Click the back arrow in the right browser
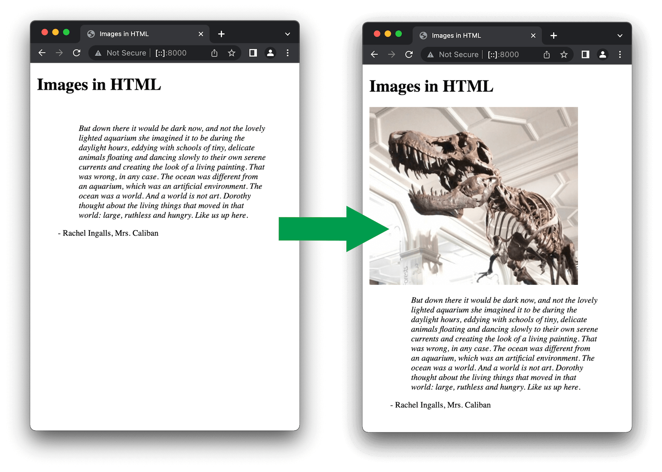662x472 pixels. (374, 54)
